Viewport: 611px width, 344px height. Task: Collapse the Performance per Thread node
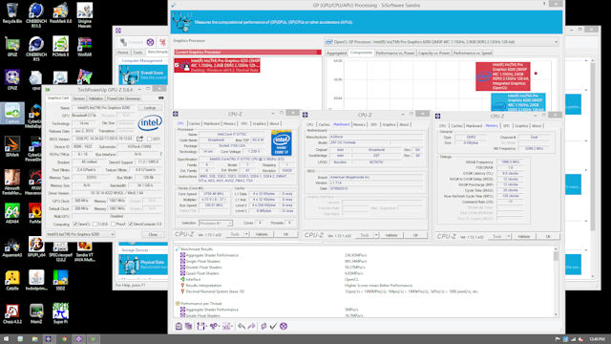pos(178,304)
